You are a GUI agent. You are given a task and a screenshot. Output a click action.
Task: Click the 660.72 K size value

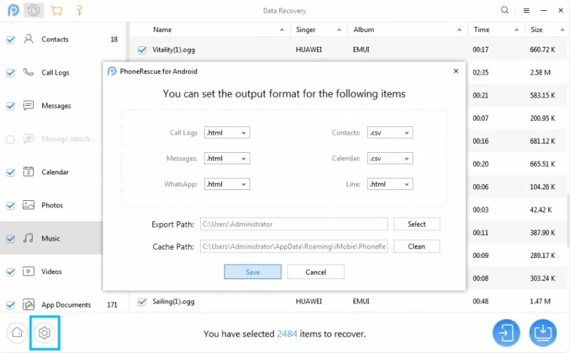(542, 50)
